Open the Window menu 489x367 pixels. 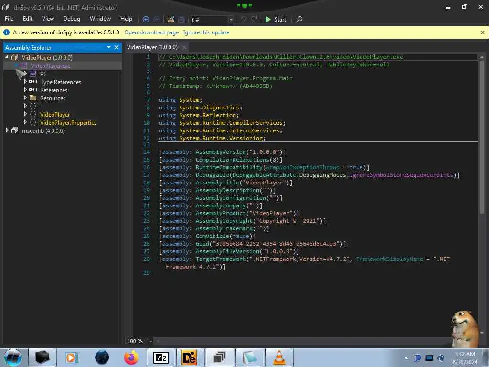[x=100, y=19]
